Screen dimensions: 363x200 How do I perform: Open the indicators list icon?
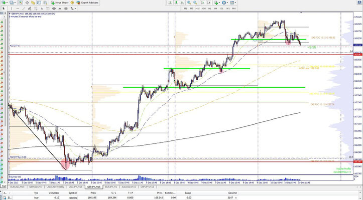click(216, 3)
